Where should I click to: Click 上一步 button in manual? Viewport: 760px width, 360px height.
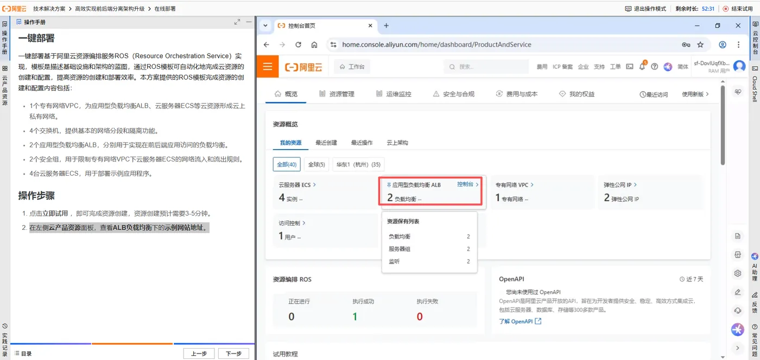[x=199, y=353]
